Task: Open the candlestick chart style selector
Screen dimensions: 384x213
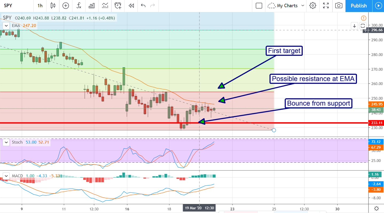Action: point(53,6)
